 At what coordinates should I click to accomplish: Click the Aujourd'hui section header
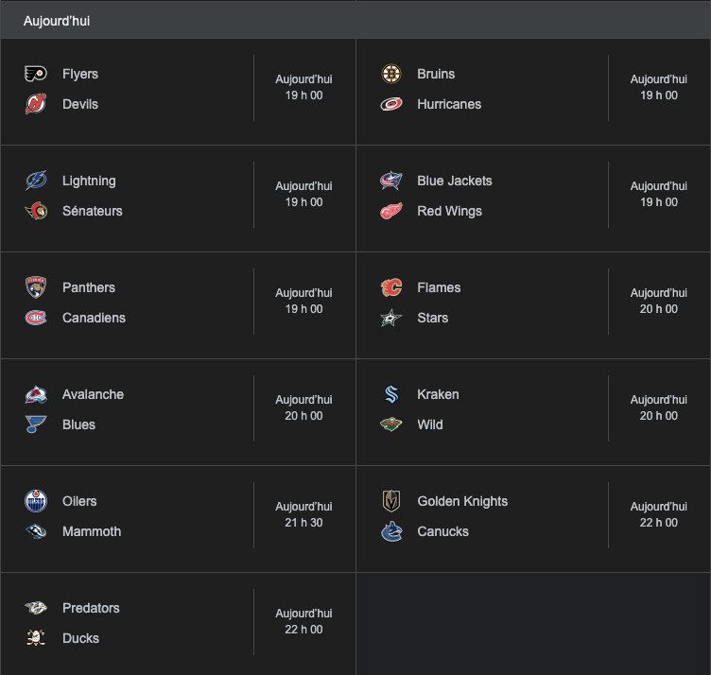(x=57, y=21)
